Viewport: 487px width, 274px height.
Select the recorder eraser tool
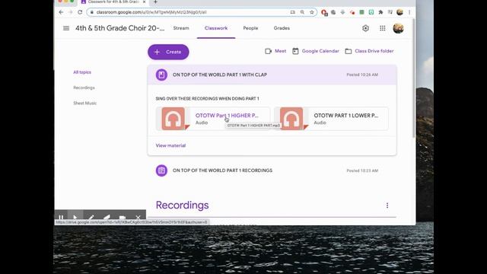[107, 218]
